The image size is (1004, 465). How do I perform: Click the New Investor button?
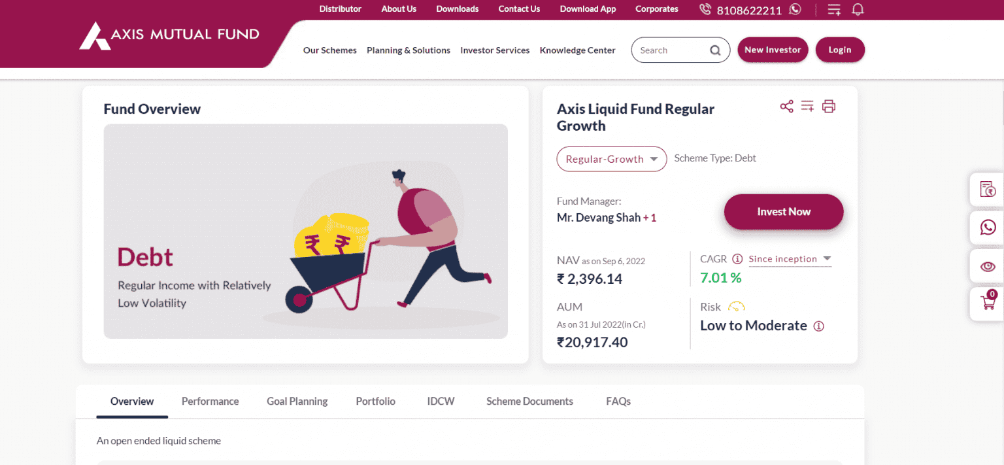[773, 49]
